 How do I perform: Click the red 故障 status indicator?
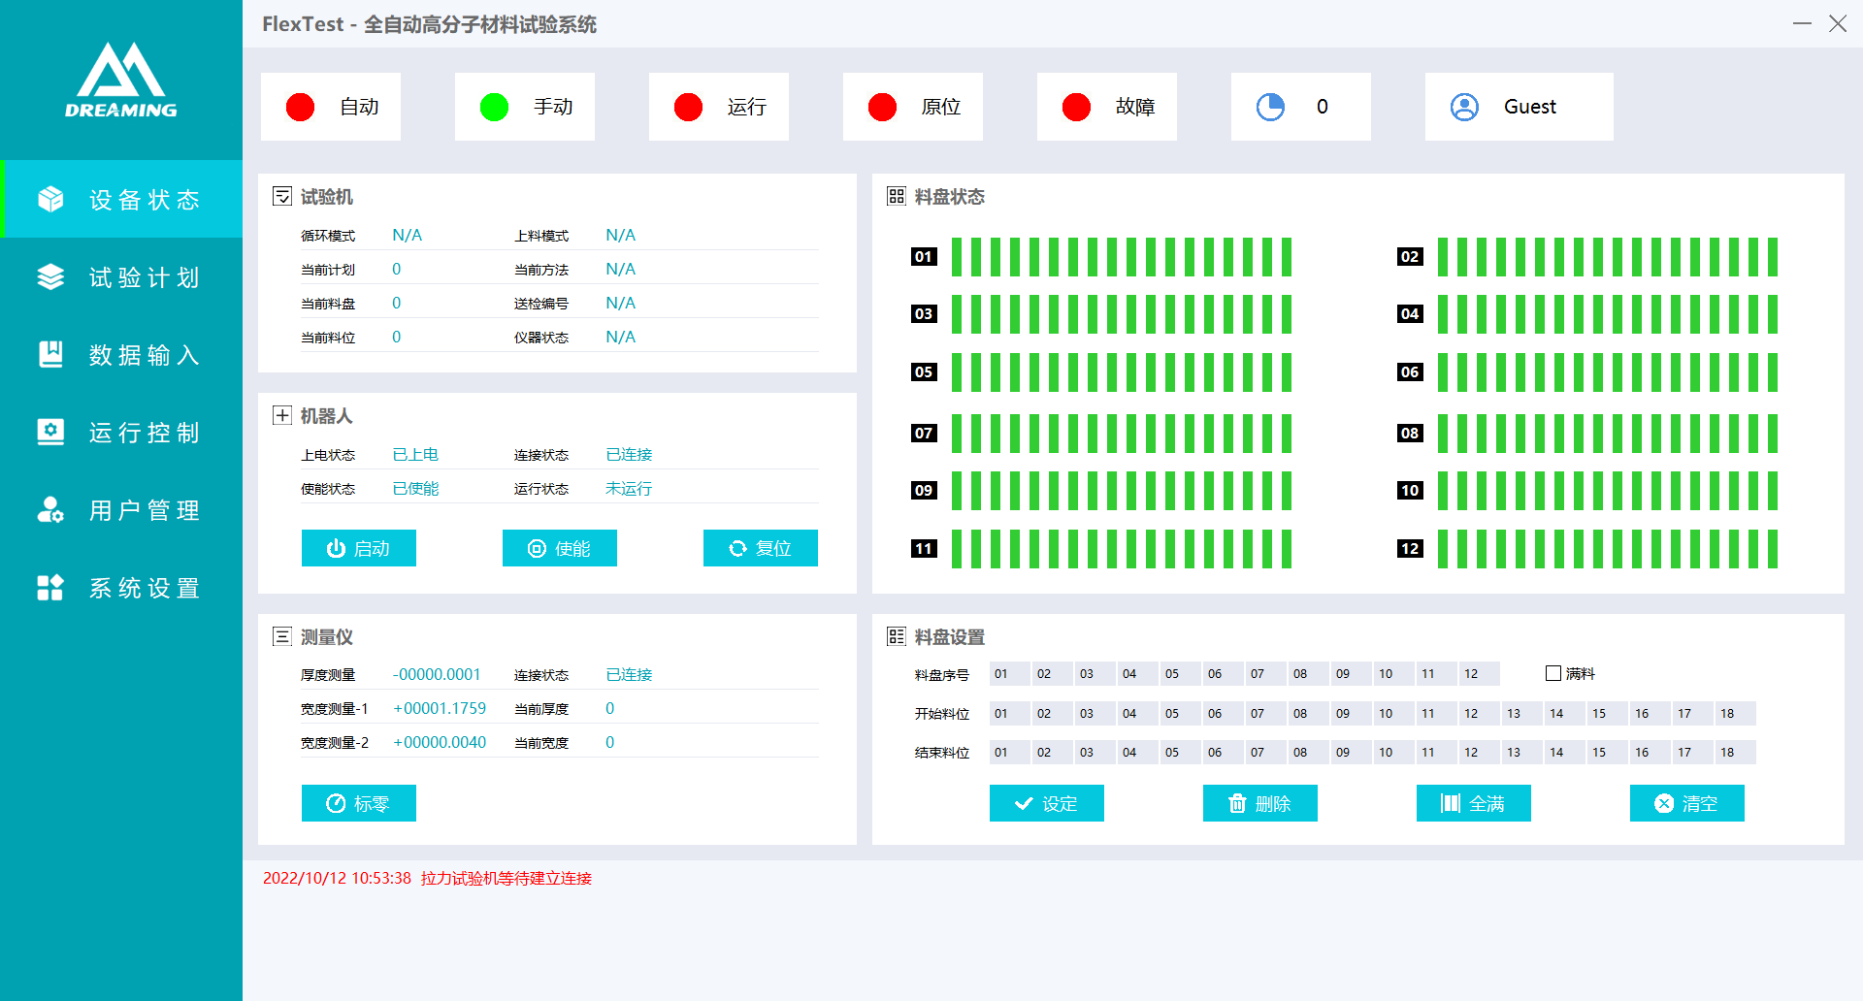click(1077, 107)
